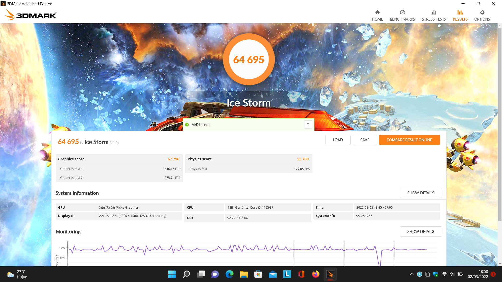Click the blue clock tray icon
This screenshot has width=502, height=282.
point(419,274)
